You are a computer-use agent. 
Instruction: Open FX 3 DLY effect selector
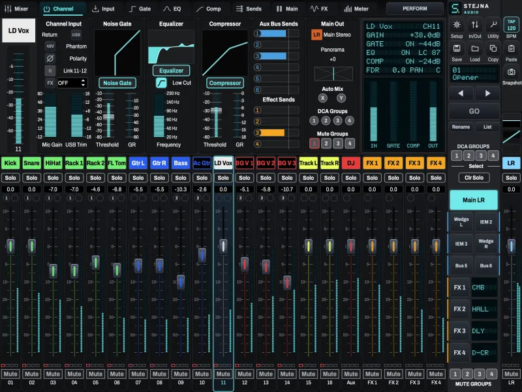484,331
